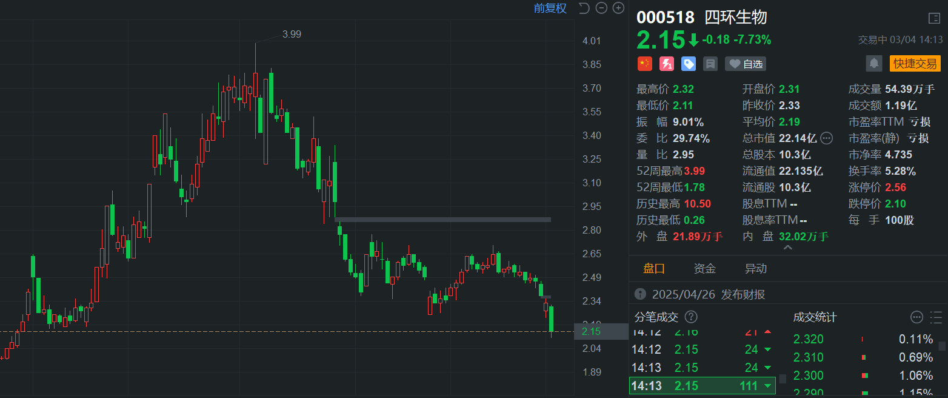The width and height of the screenshot is (948, 398).
Task: Click the pink lightning Level-1 quote icon
Action: 666,64
